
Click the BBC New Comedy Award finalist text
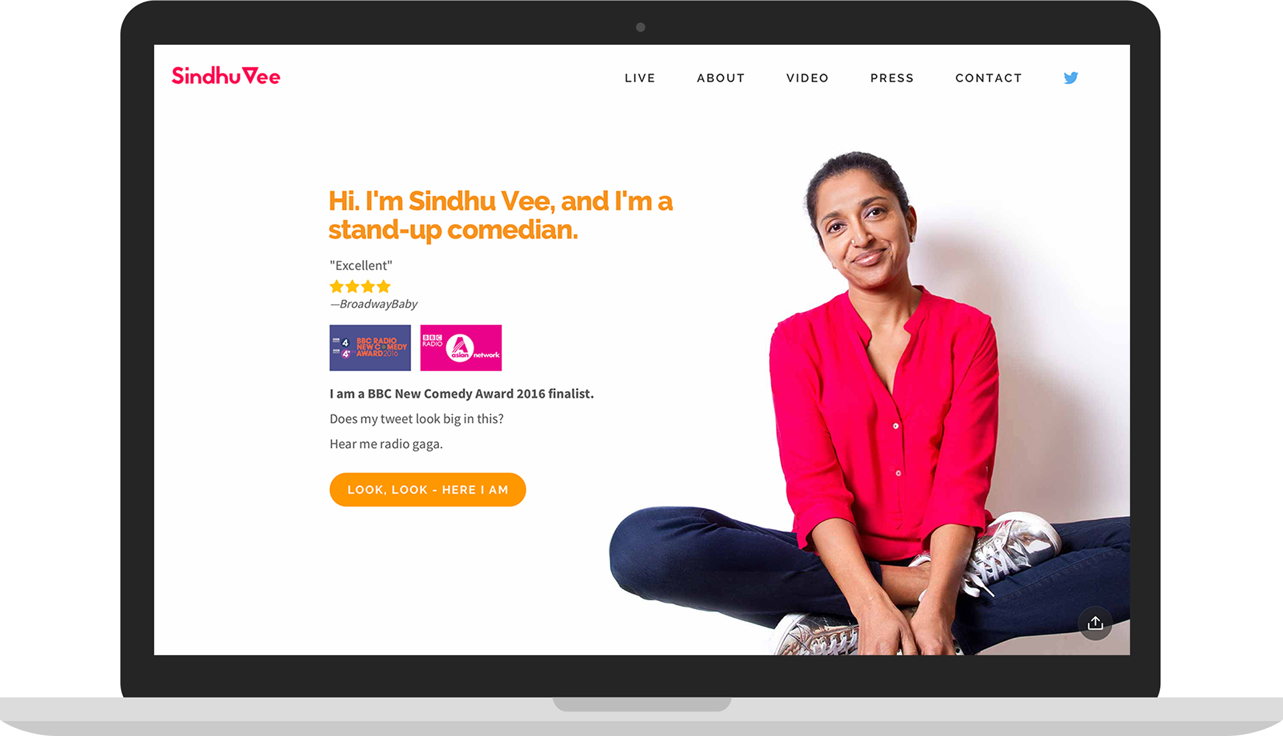point(462,394)
